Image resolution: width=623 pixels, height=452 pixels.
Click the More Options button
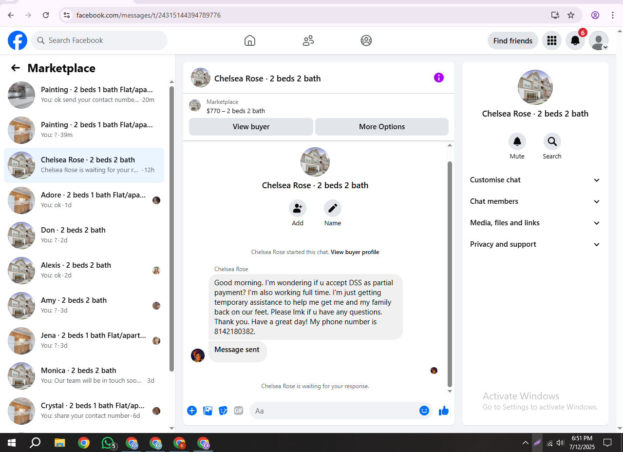point(382,127)
